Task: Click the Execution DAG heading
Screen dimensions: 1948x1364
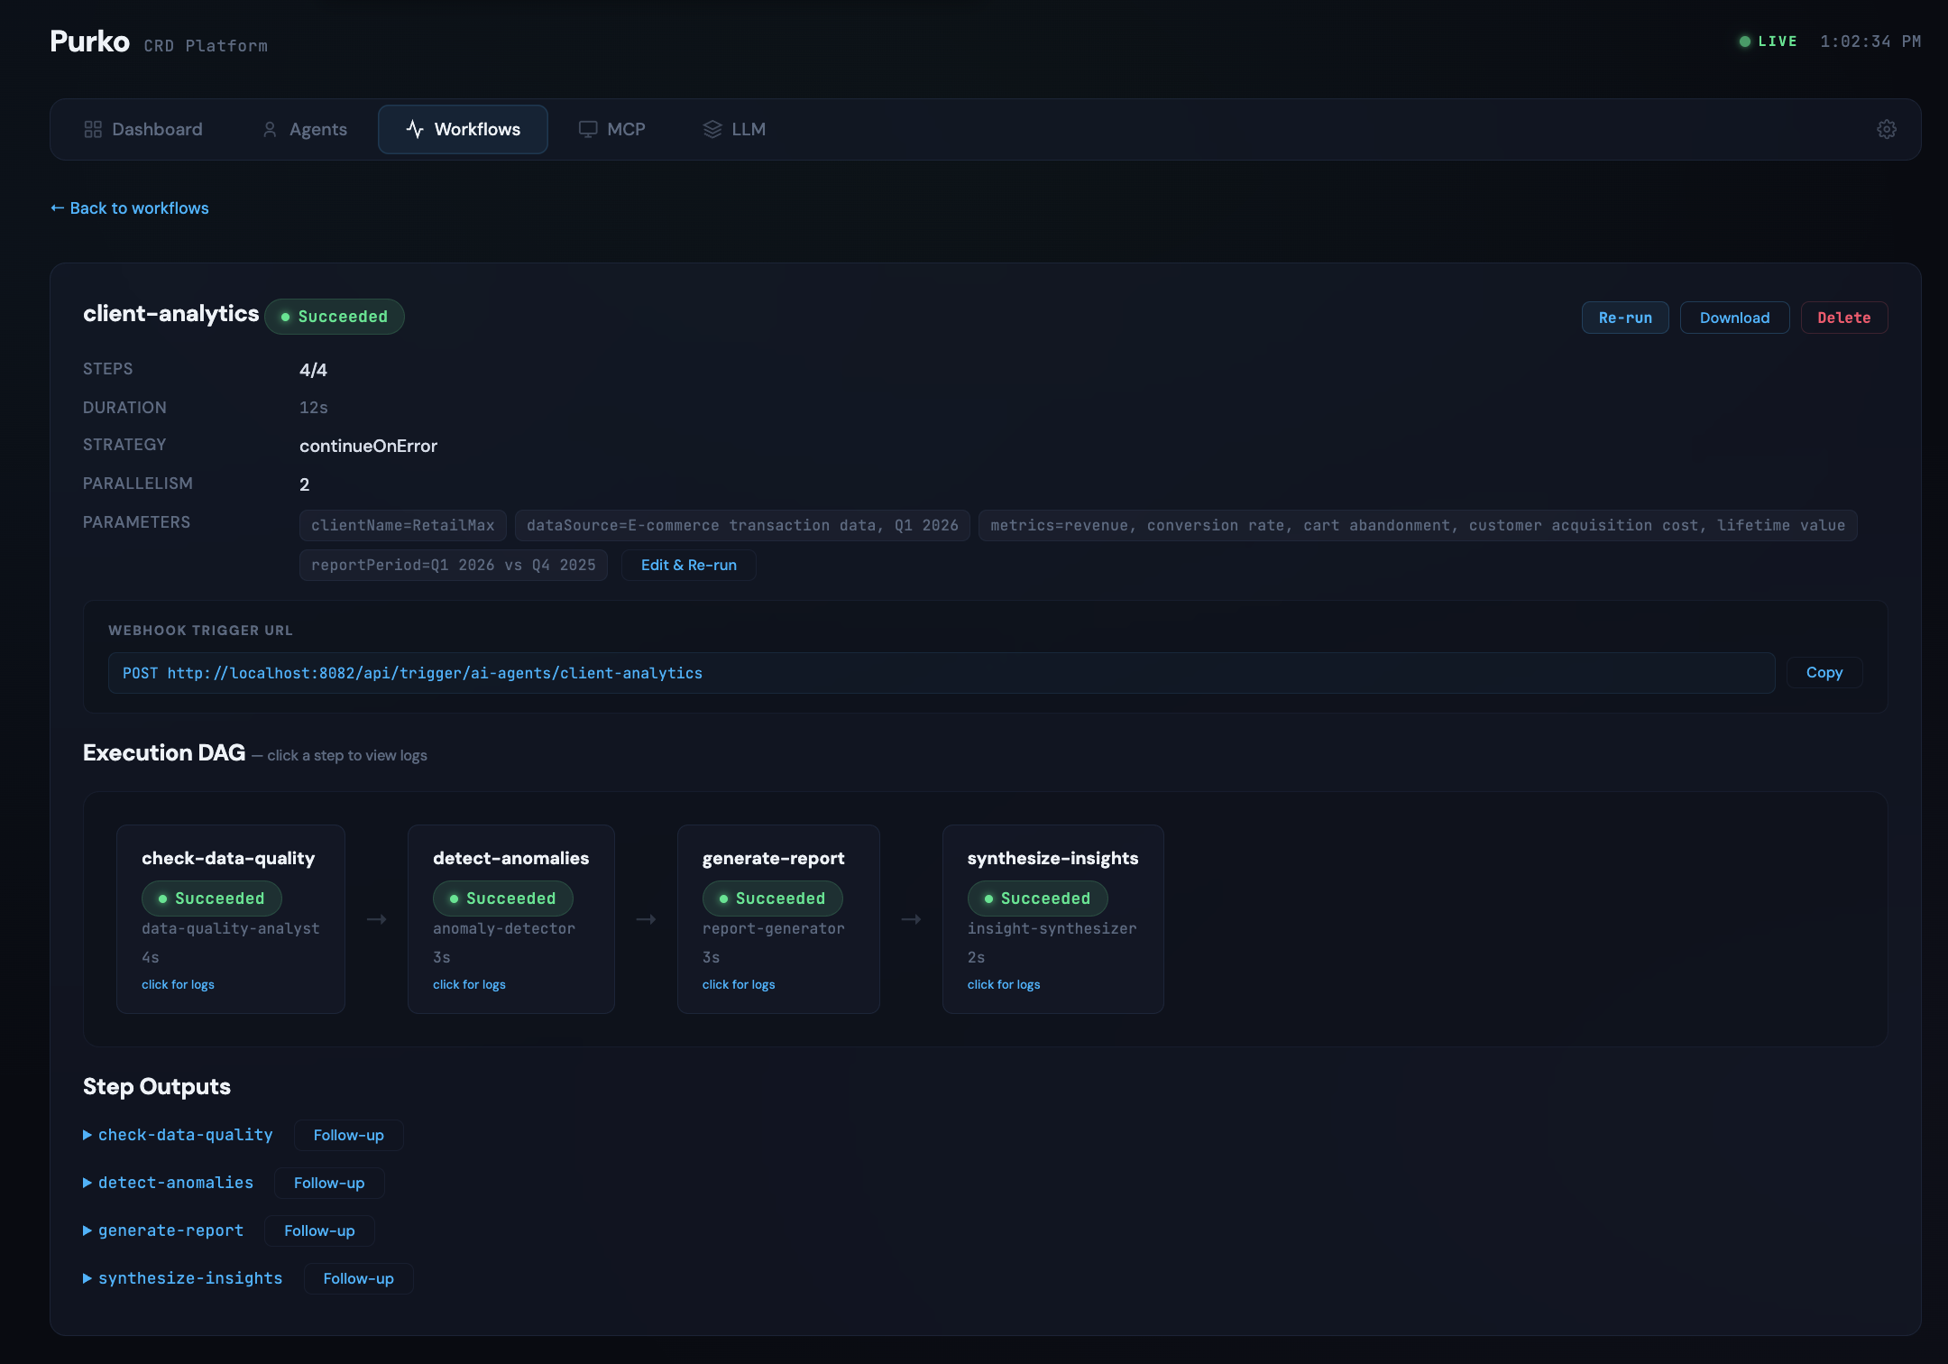Action: click(164, 753)
